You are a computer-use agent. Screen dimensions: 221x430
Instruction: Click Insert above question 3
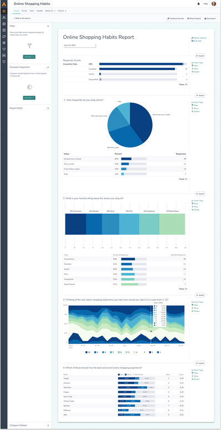pos(200,295)
